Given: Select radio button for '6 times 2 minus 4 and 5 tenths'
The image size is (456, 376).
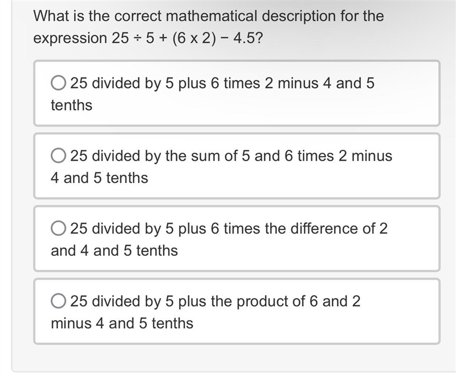Looking at the screenshot, I should pos(58,83).
